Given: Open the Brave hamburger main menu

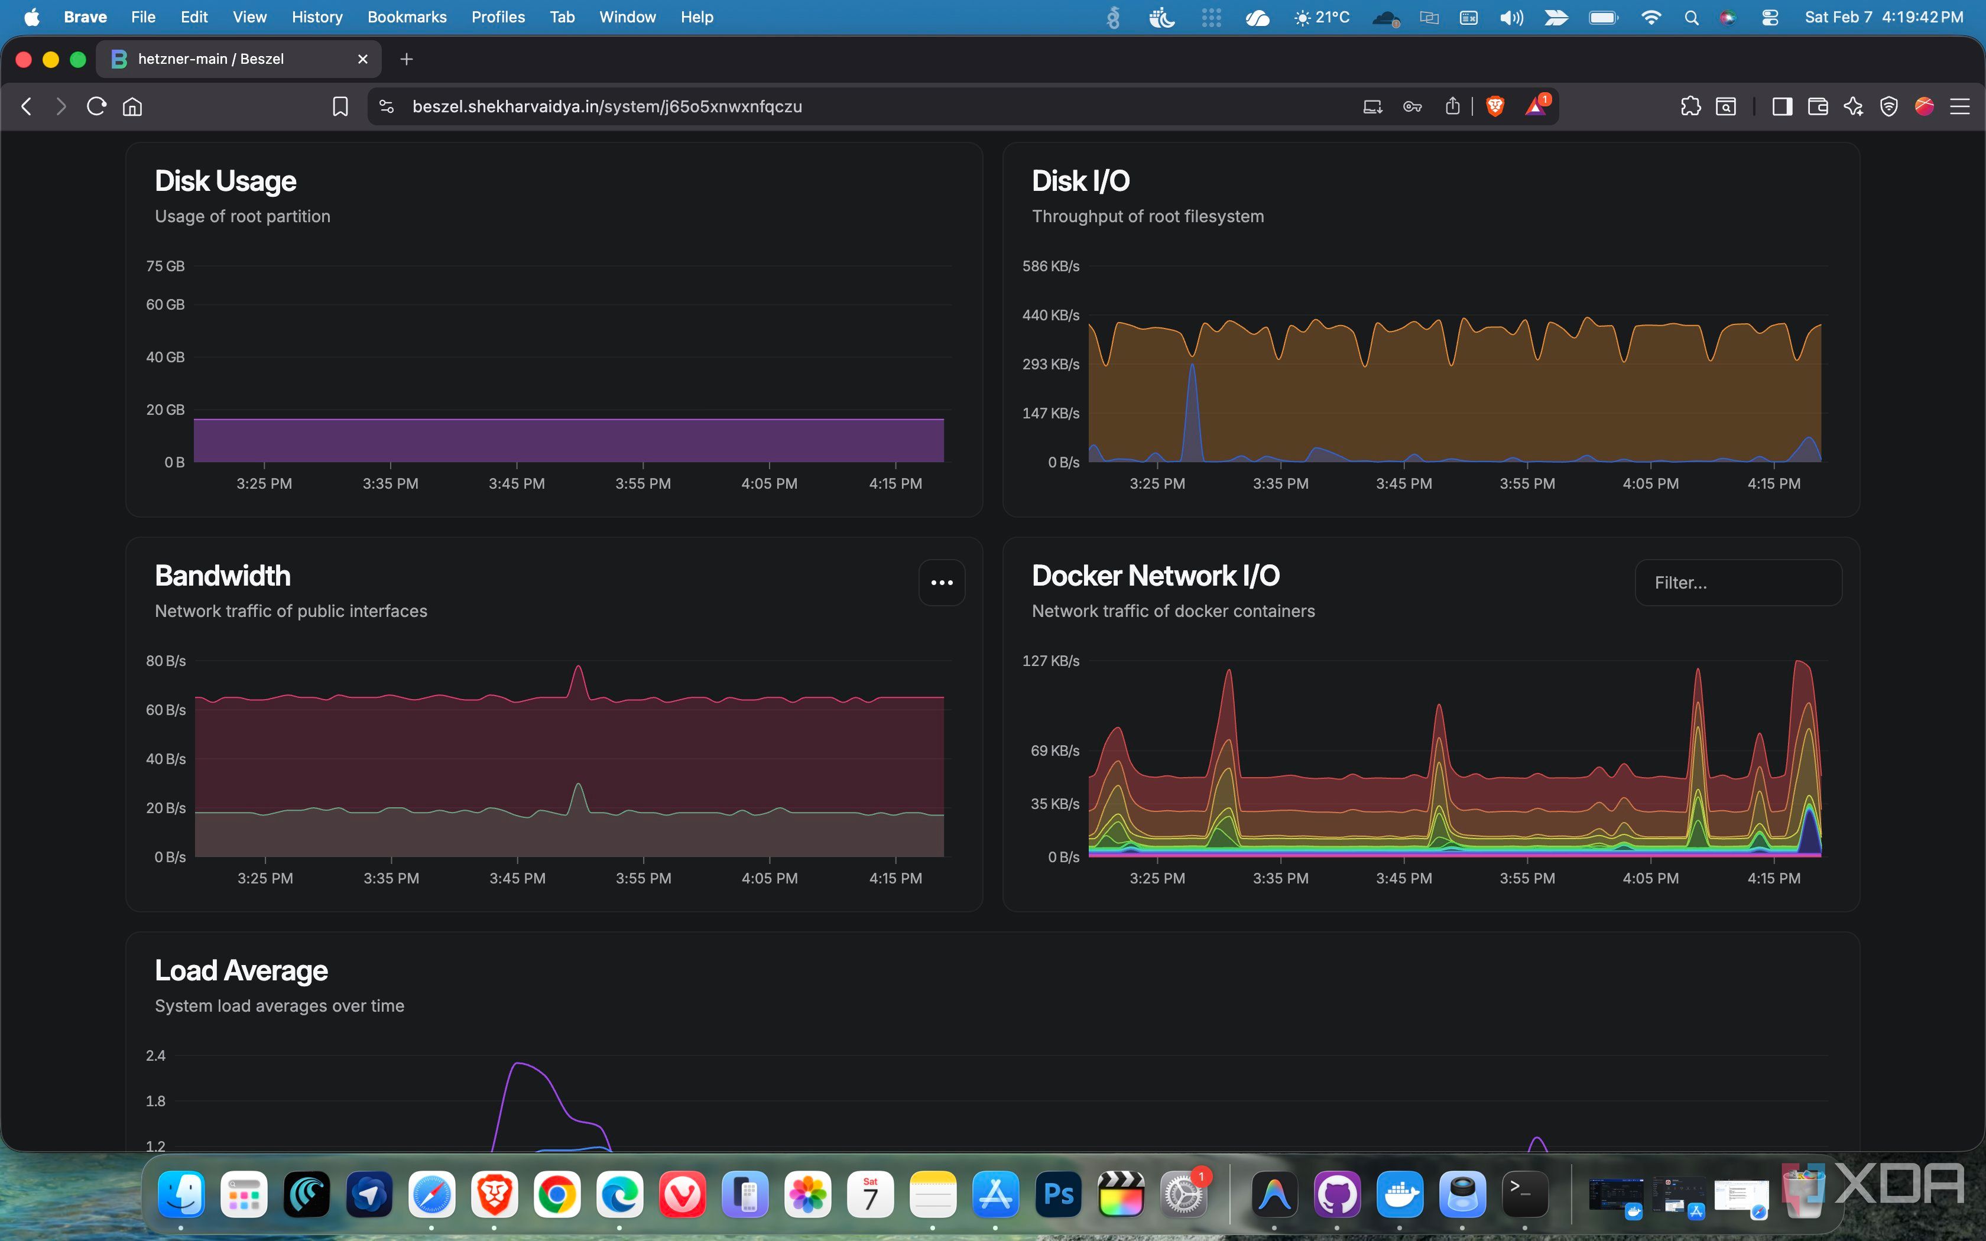Looking at the screenshot, I should [1960, 107].
